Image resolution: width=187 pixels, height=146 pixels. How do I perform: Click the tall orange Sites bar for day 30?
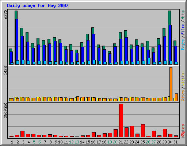point(171,84)
